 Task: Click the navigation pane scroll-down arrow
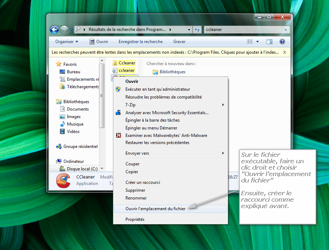102,169
